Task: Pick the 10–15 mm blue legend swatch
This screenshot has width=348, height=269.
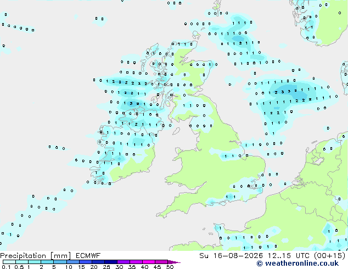Action: (73, 262)
